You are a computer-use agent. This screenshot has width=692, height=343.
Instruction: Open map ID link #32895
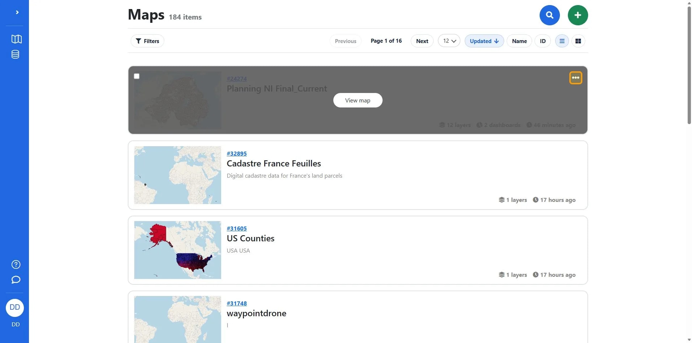(x=237, y=153)
